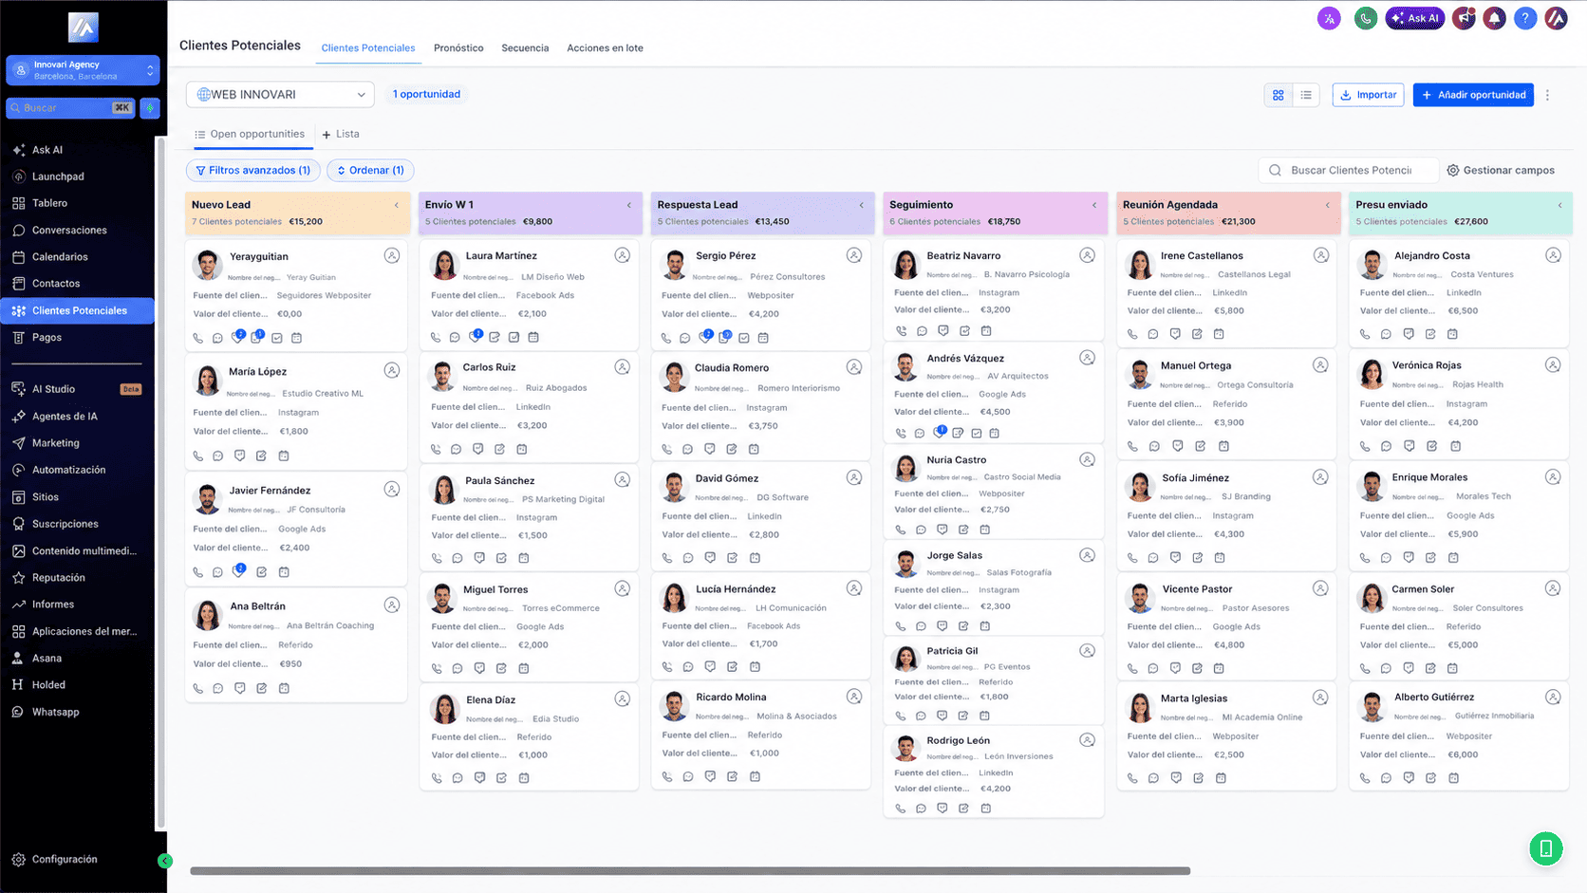Open Ordenar (1) sort options
1587x893 pixels.
pos(370,170)
